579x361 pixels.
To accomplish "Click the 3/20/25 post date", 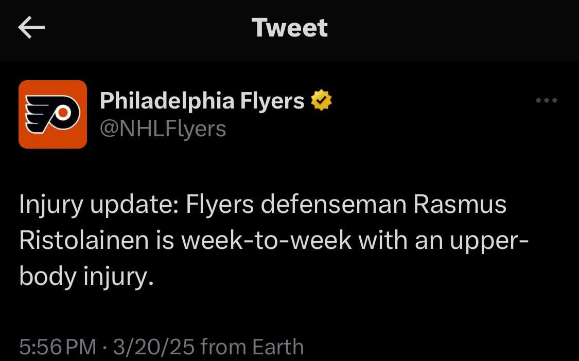I will click(154, 347).
